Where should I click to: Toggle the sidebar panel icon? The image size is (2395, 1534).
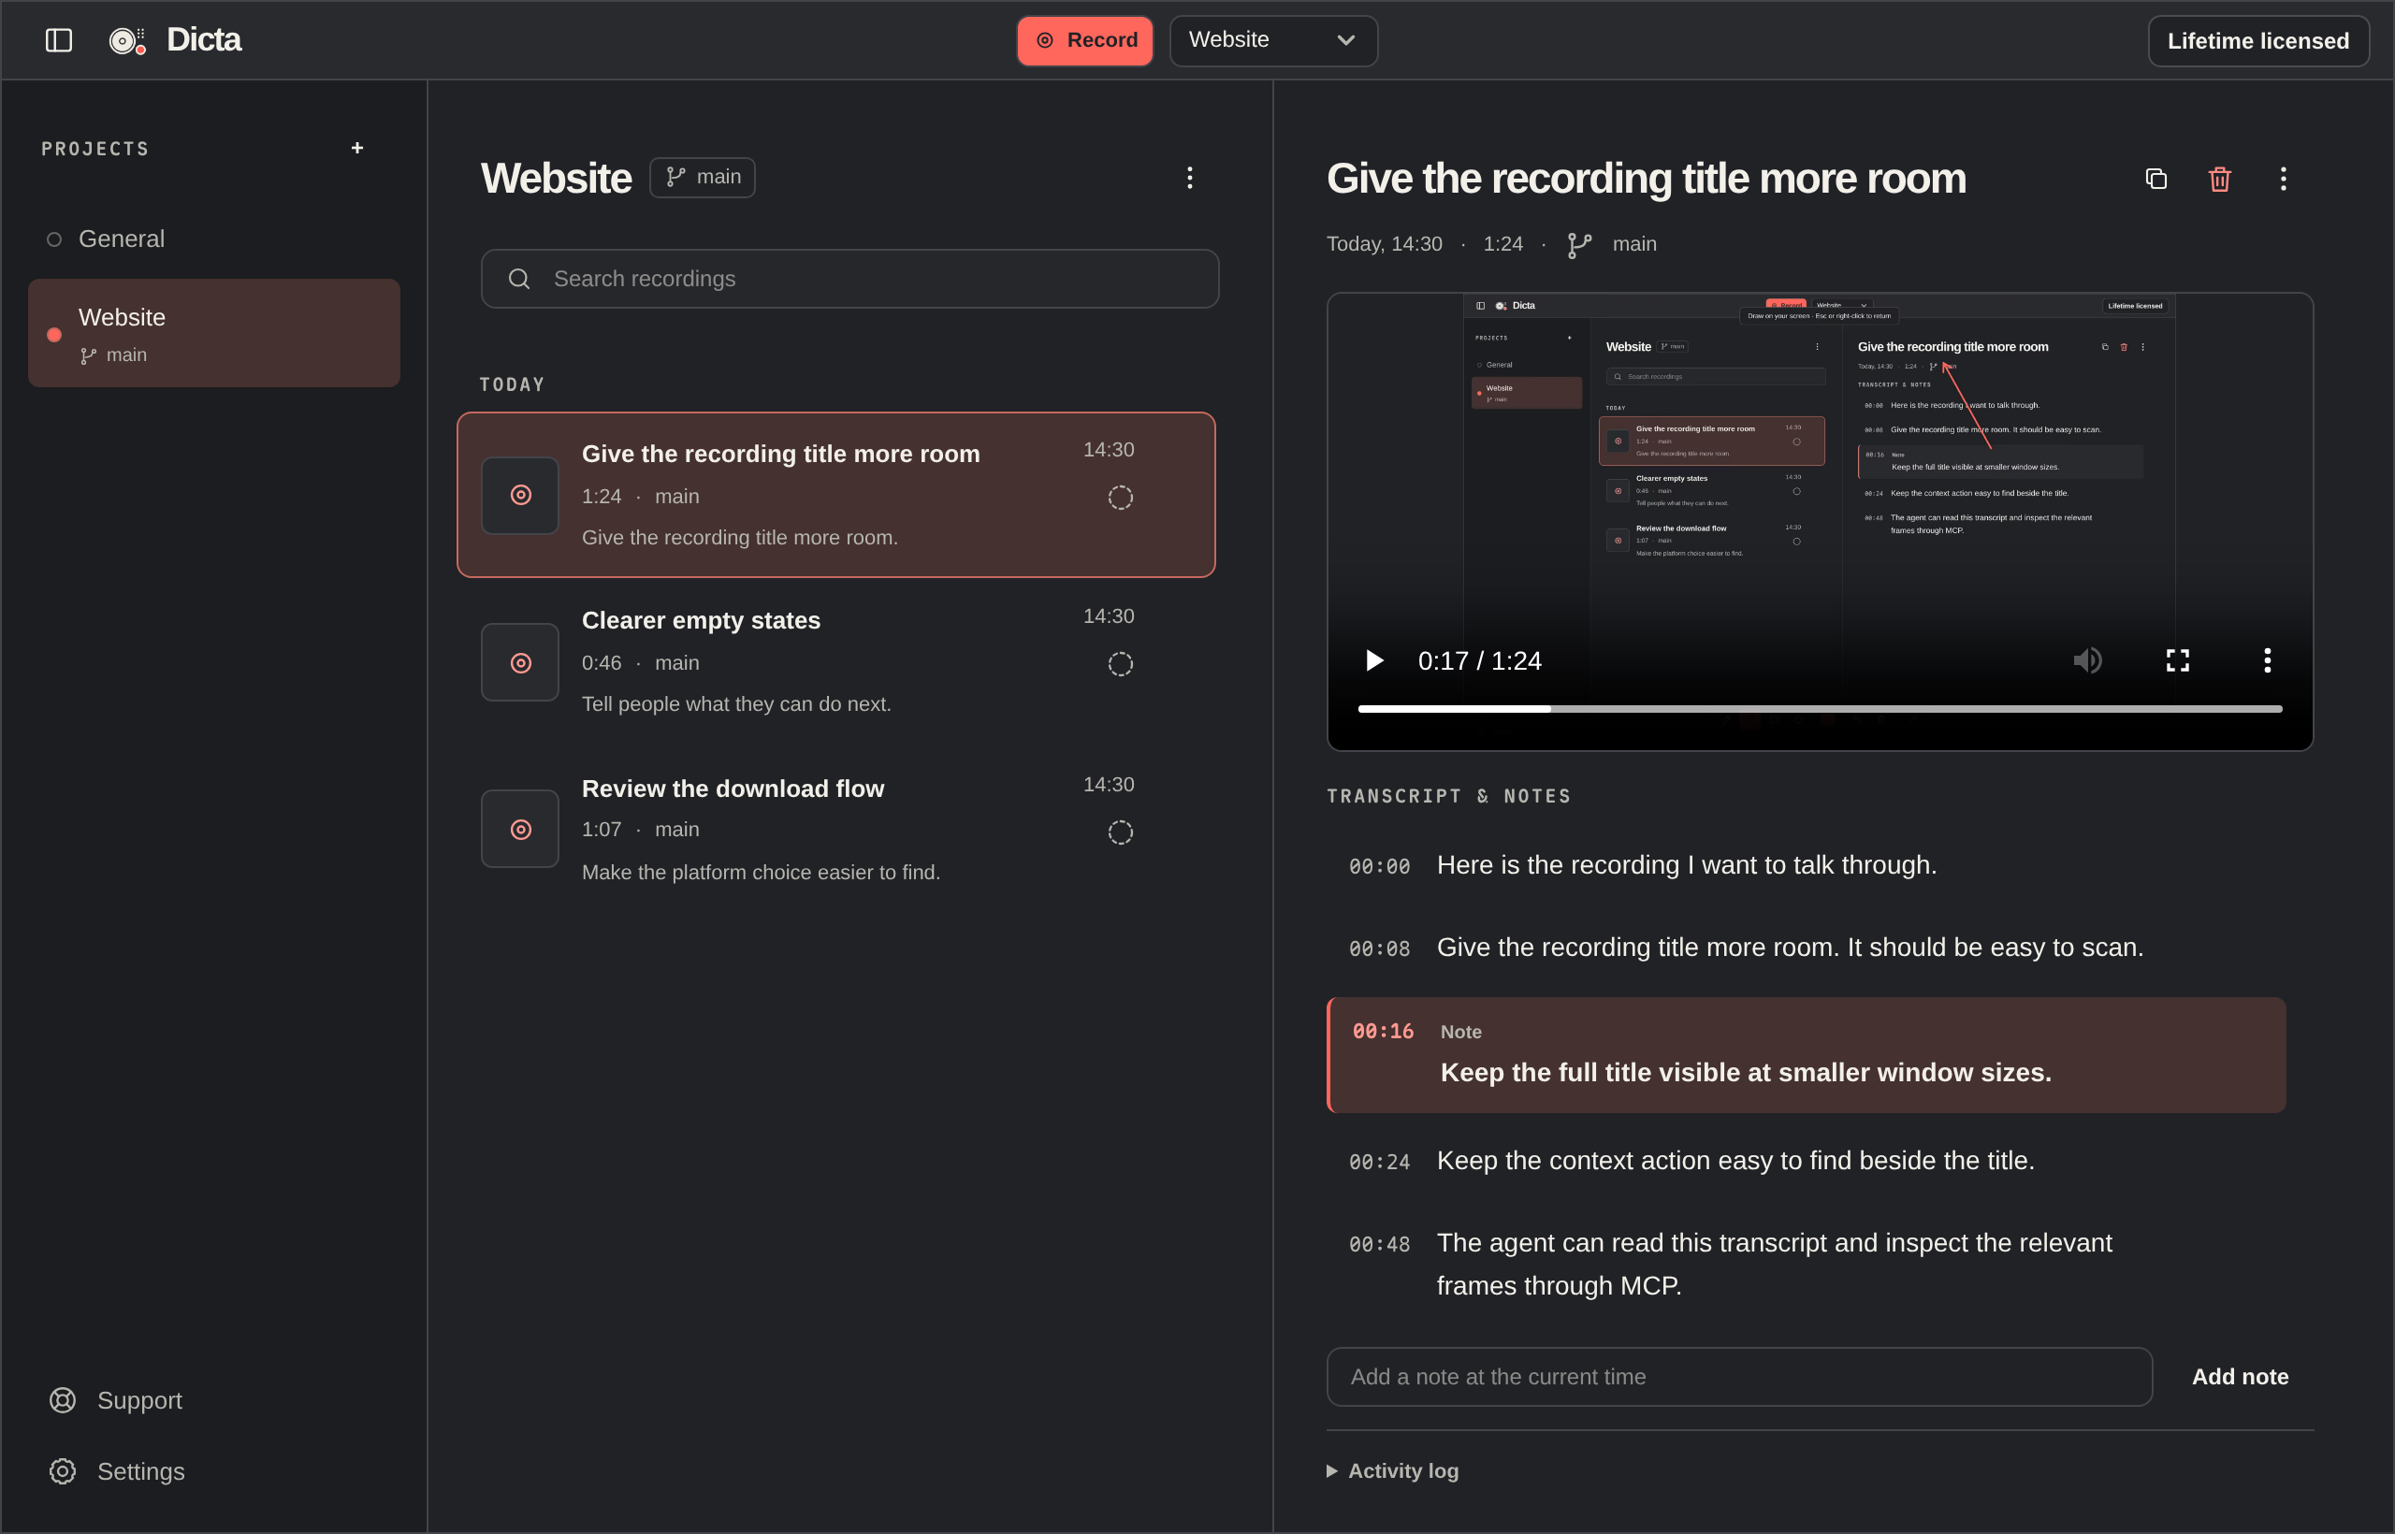[59, 40]
